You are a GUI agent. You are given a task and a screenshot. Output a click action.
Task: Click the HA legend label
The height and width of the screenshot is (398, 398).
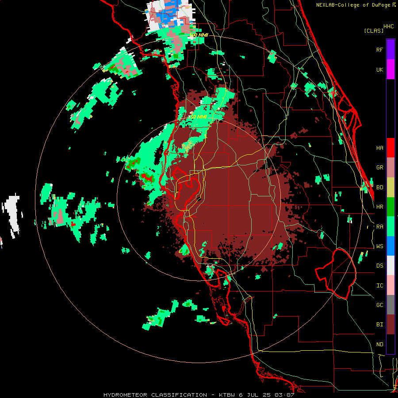point(379,148)
